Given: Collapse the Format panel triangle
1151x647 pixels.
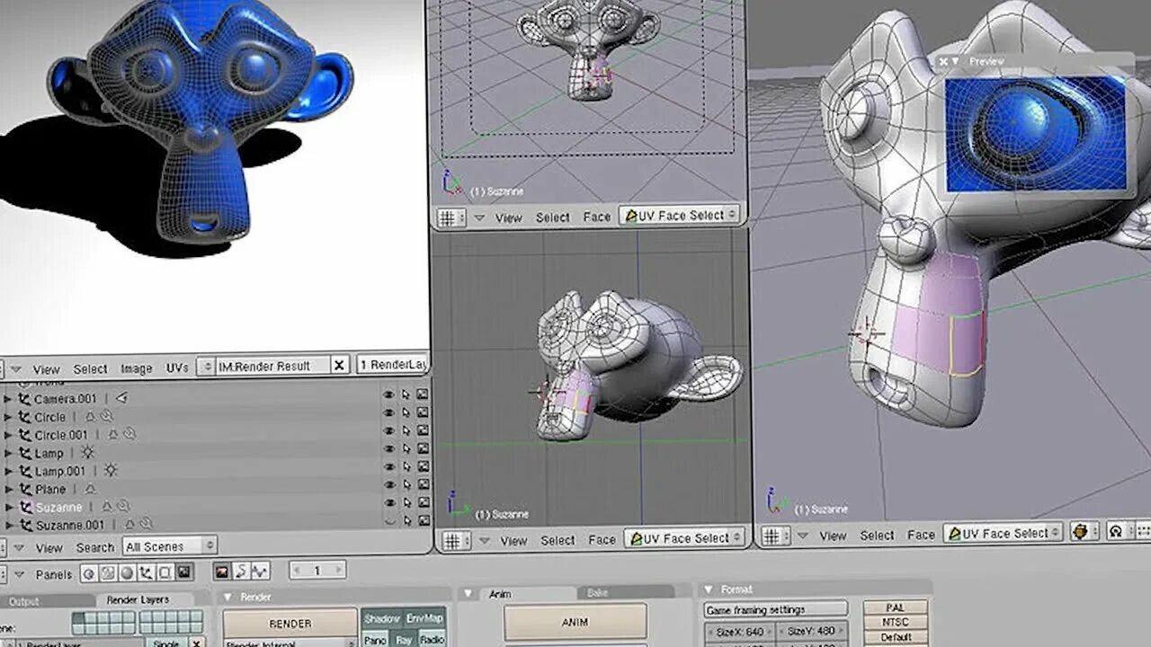Looking at the screenshot, I should (708, 589).
